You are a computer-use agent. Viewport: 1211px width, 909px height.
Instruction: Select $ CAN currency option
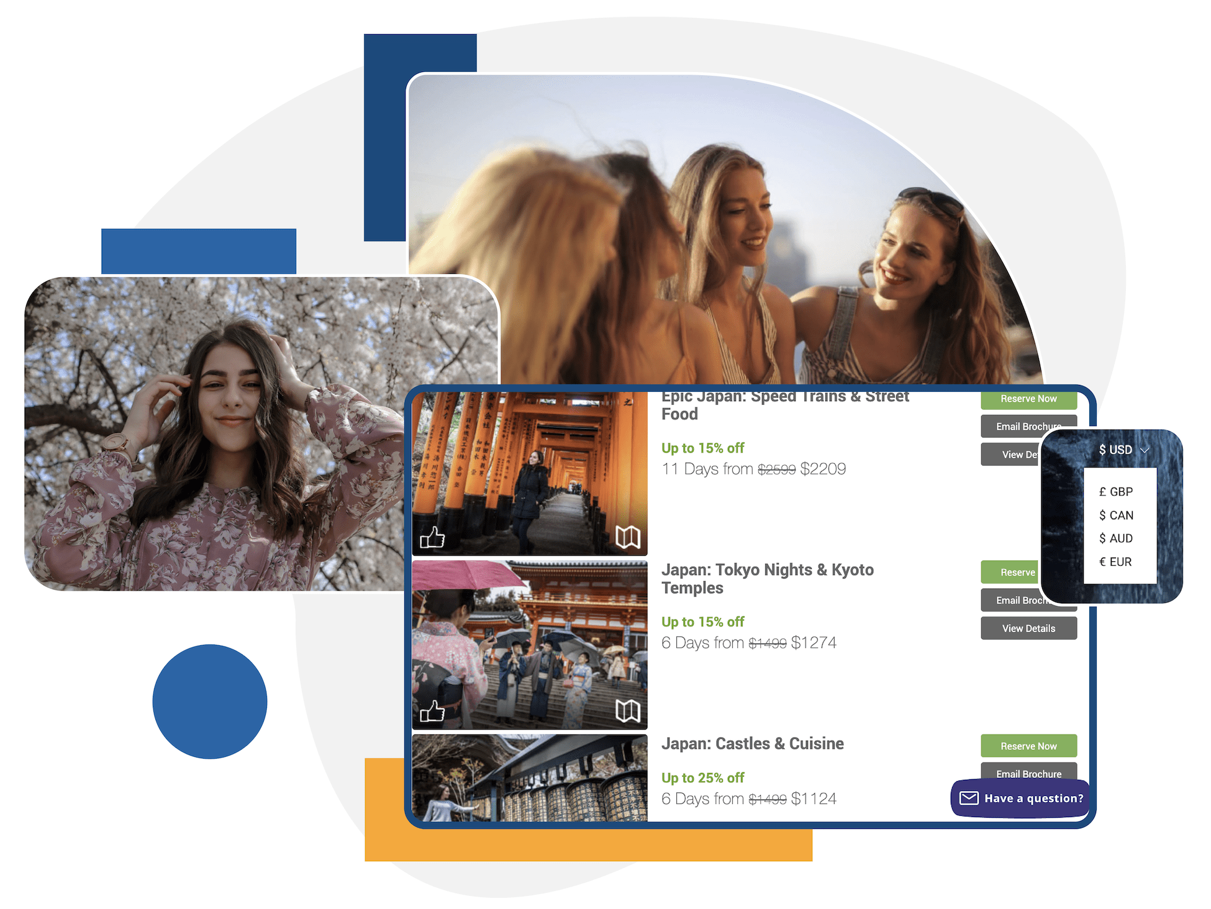pos(1116,515)
